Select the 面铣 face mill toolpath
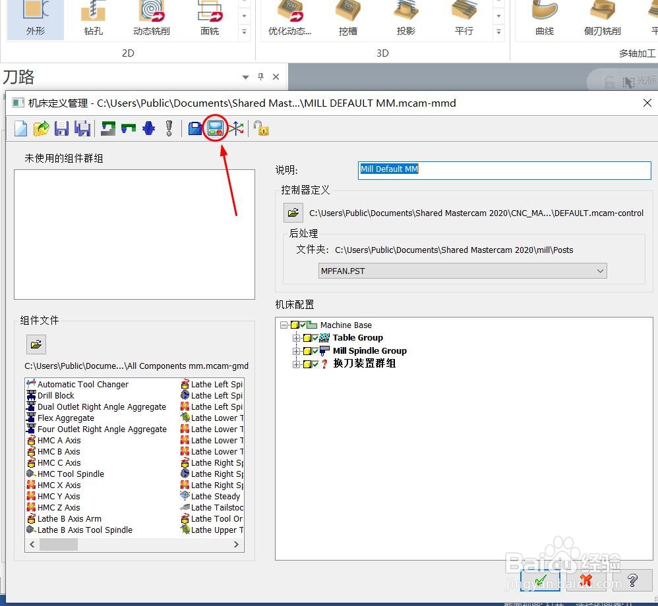 pyautogui.click(x=210, y=20)
